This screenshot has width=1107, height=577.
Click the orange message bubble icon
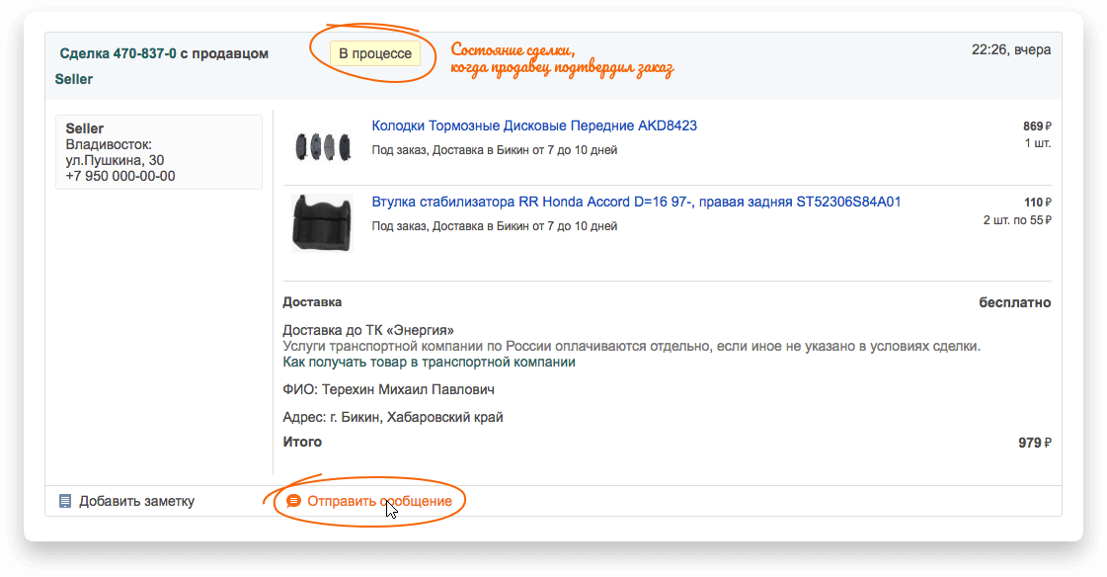[293, 501]
